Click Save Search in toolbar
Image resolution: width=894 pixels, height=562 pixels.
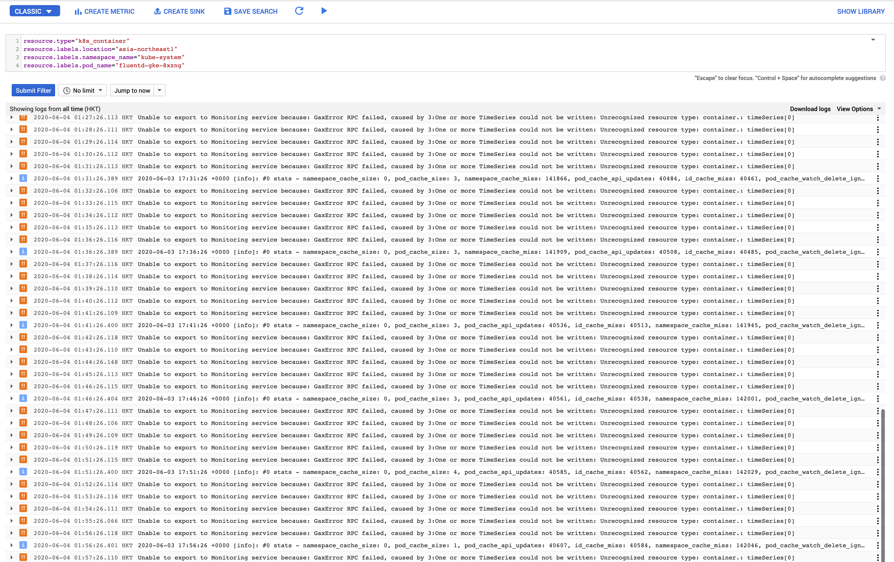pyautogui.click(x=251, y=11)
